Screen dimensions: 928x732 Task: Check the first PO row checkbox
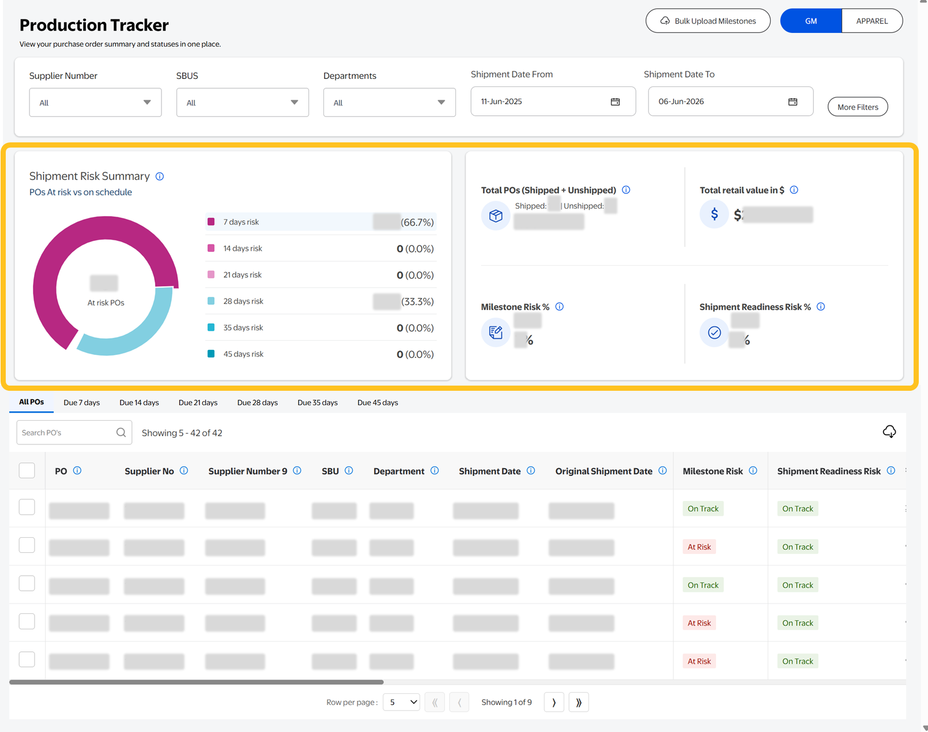27,507
